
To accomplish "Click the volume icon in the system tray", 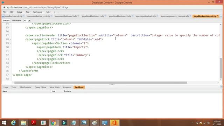I will pyautogui.click(x=209, y=123).
